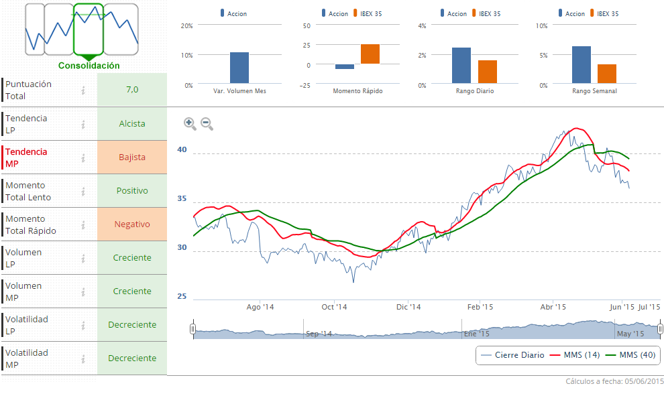
Task: Click the right handle of the range navigator
Action: tap(660, 329)
